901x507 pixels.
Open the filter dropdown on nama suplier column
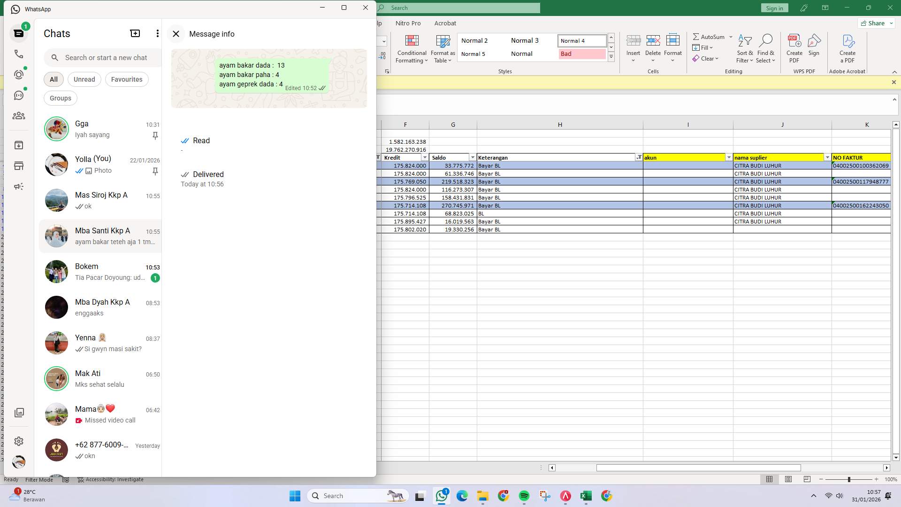(x=827, y=157)
